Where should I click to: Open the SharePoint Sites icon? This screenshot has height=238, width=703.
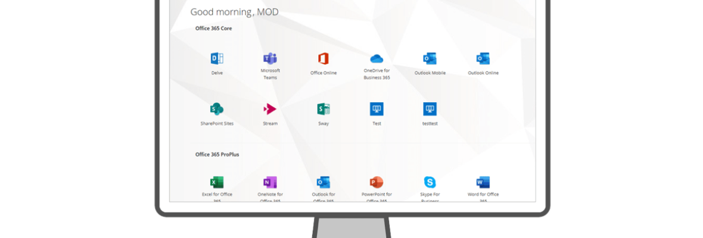click(217, 109)
